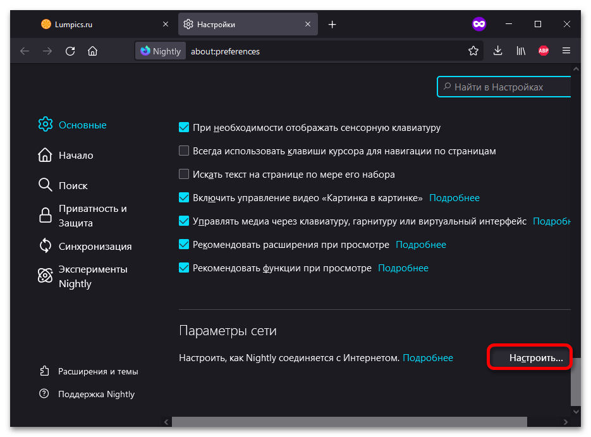The height and width of the screenshot is (437, 591).
Task: Click the Параметры сети heading text
Action: pos(228,331)
